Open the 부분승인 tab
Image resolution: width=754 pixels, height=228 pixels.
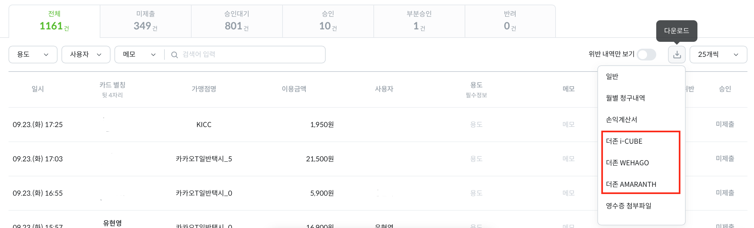[x=419, y=21]
